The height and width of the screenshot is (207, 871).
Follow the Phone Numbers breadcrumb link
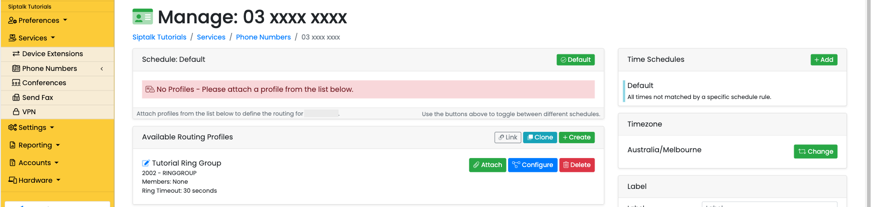263,37
